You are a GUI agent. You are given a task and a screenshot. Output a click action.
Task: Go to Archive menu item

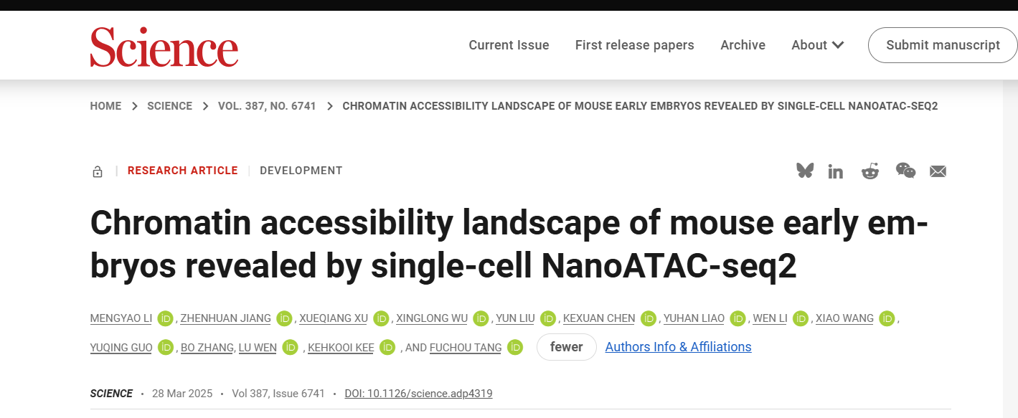[x=743, y=45]
